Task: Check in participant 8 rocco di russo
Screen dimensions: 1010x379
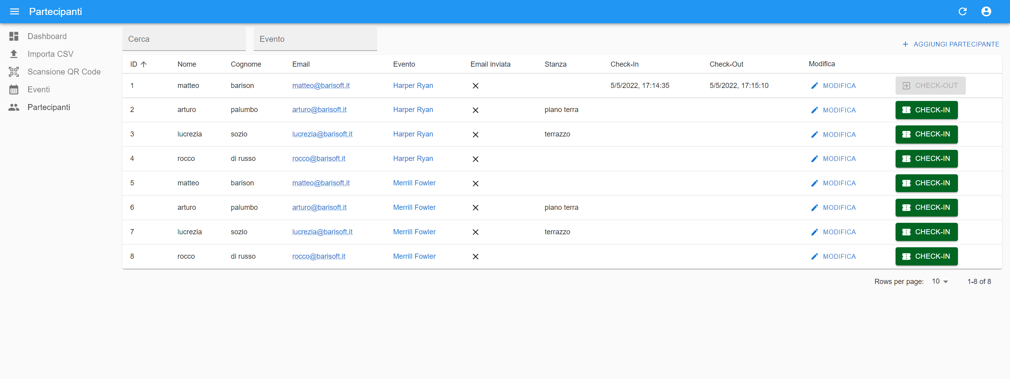Action: tap(926, 257)
